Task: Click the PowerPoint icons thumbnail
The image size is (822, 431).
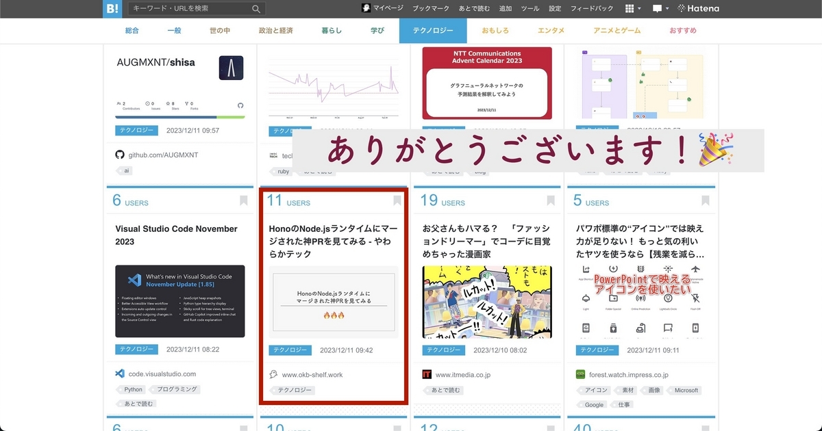Action: (x=640, y=302)
